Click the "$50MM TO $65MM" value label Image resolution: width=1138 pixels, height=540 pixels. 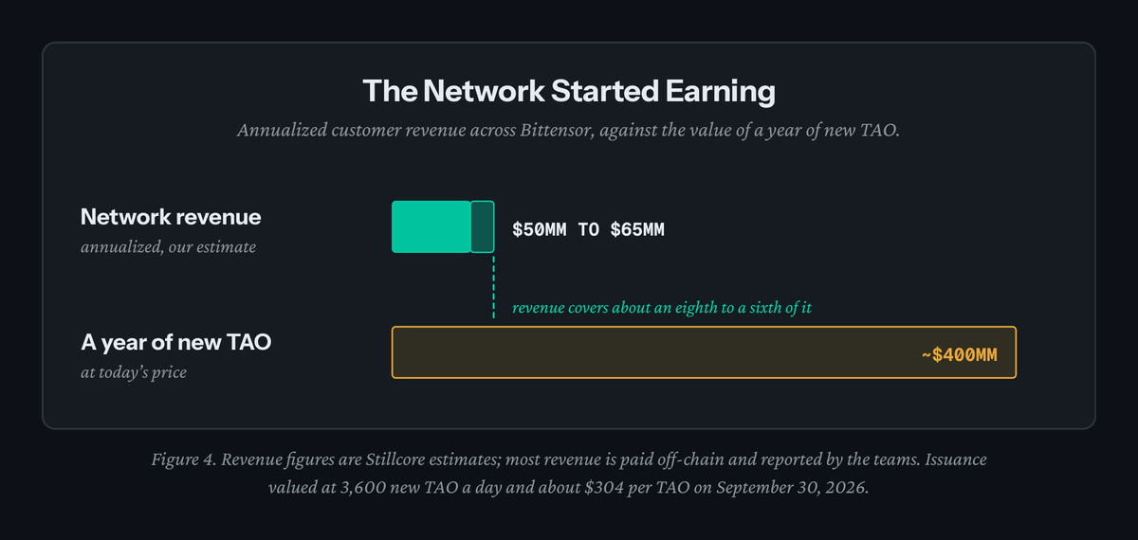pos(588,228)
